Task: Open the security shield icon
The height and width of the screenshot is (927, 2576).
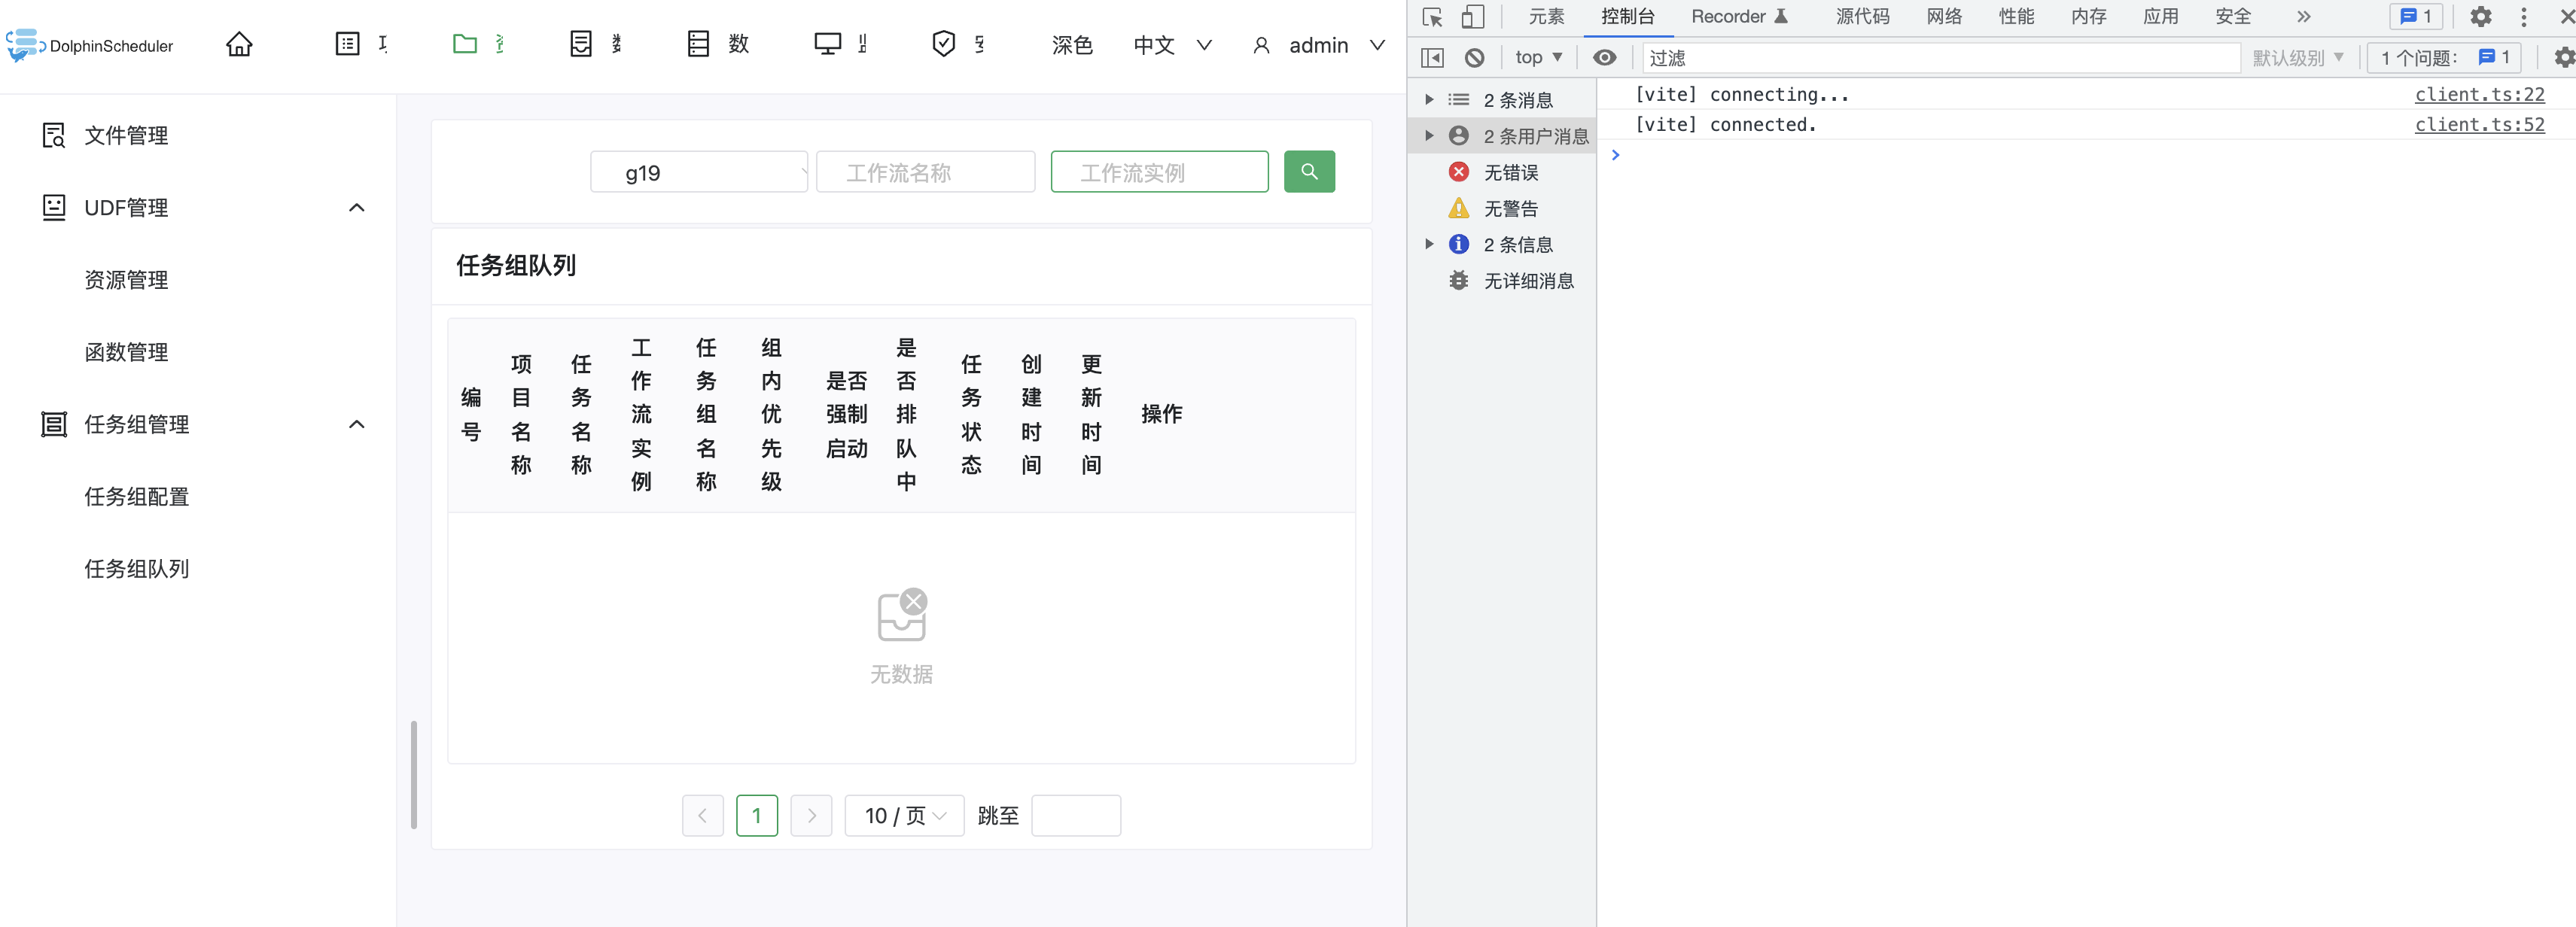Action: (x=943, y=44)
